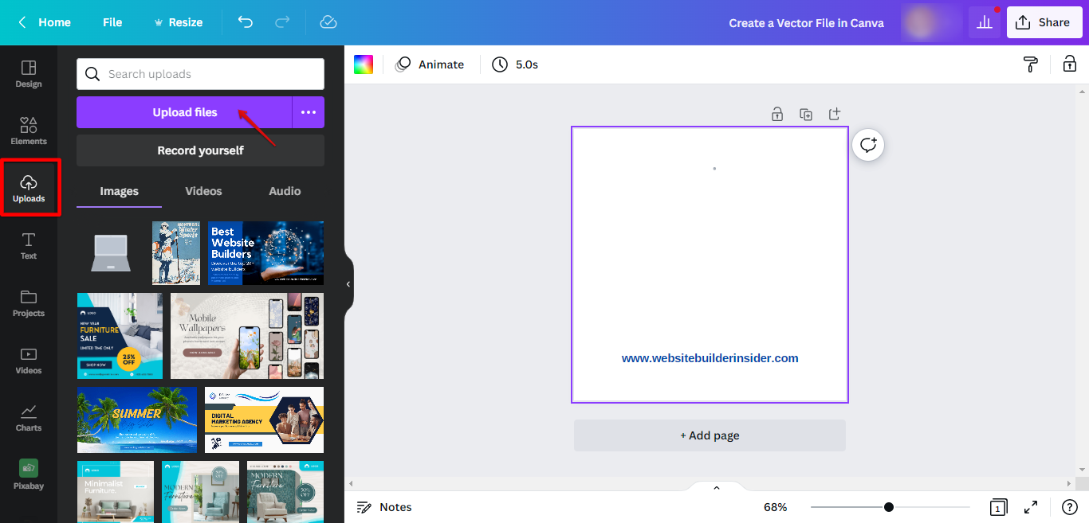Image resolution: width=1089 pixels, height=523 pixels.
Task: Go to Home
Action: 55,22
